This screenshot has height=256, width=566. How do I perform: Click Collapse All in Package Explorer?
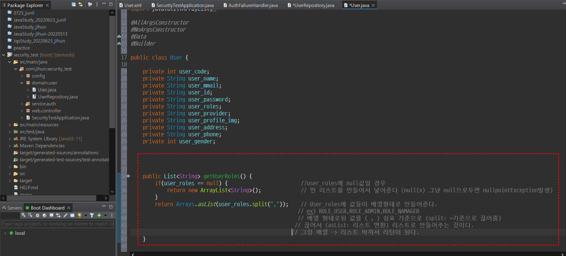pyautogui.click(x=74, y=4)
